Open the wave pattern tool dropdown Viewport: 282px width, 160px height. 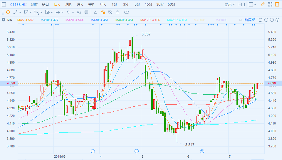click(x=41, y=12)
